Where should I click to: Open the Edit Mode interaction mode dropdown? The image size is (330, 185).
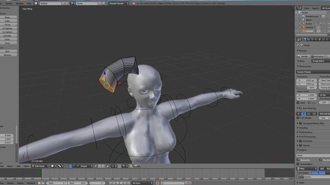(40, 166)
